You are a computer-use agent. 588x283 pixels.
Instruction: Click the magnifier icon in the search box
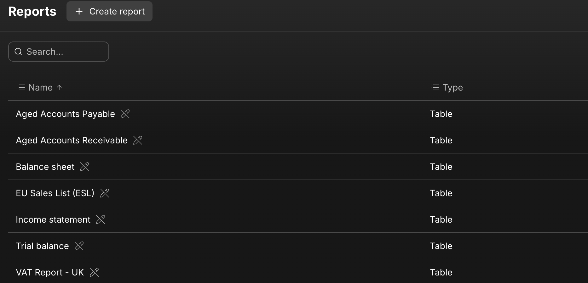19,52
